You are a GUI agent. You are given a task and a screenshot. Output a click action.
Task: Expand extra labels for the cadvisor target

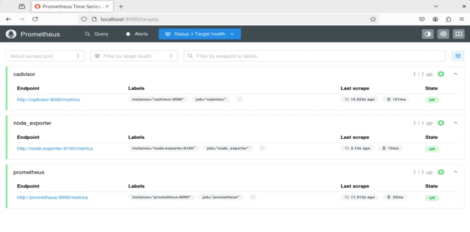click(x=239, y=99)
